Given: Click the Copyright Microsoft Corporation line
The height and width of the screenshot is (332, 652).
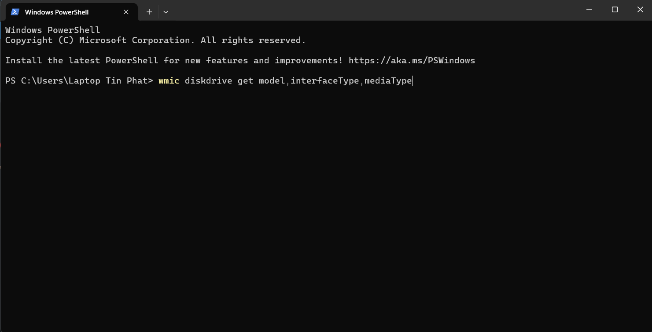Looking at the screenshot, I should [155, 40].
